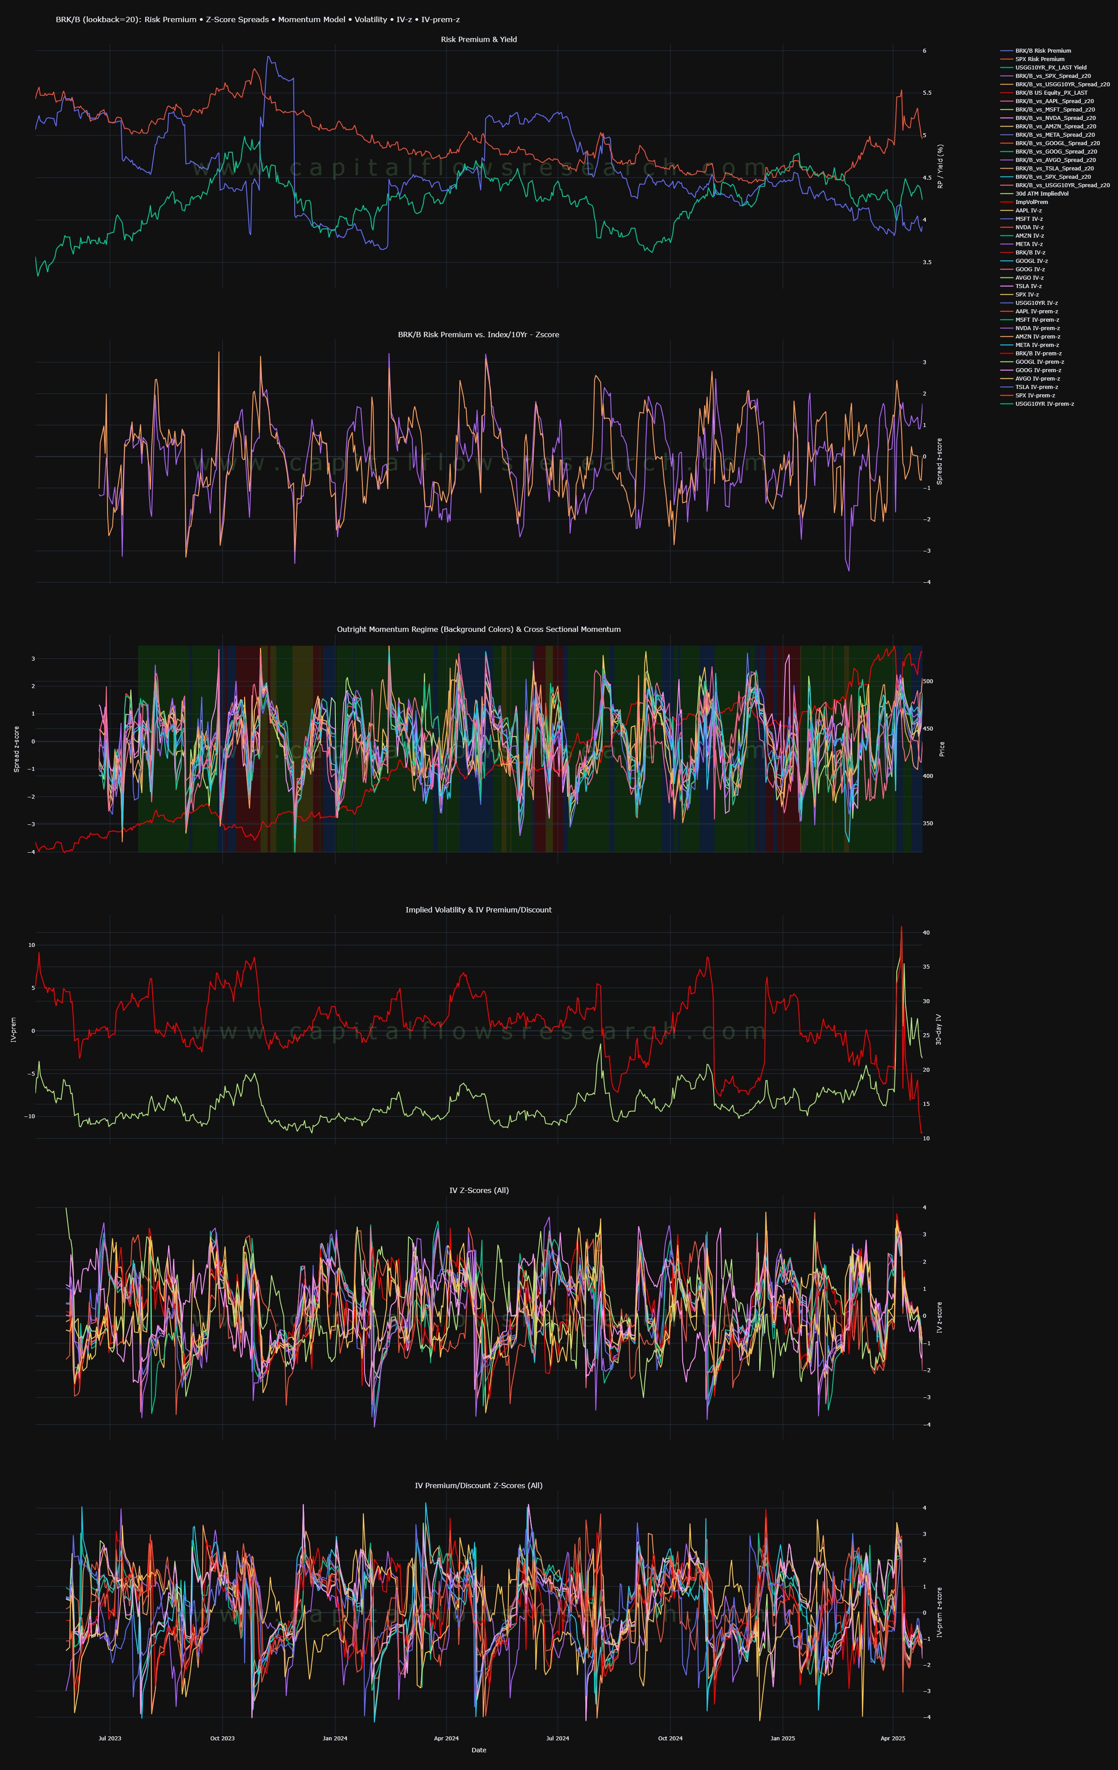This screenshot has width=1118, height=1770.
Task: Toggle BRK/B_vs_GOOG_Spread_z20 legend entry
Action: coord(1049,151)
